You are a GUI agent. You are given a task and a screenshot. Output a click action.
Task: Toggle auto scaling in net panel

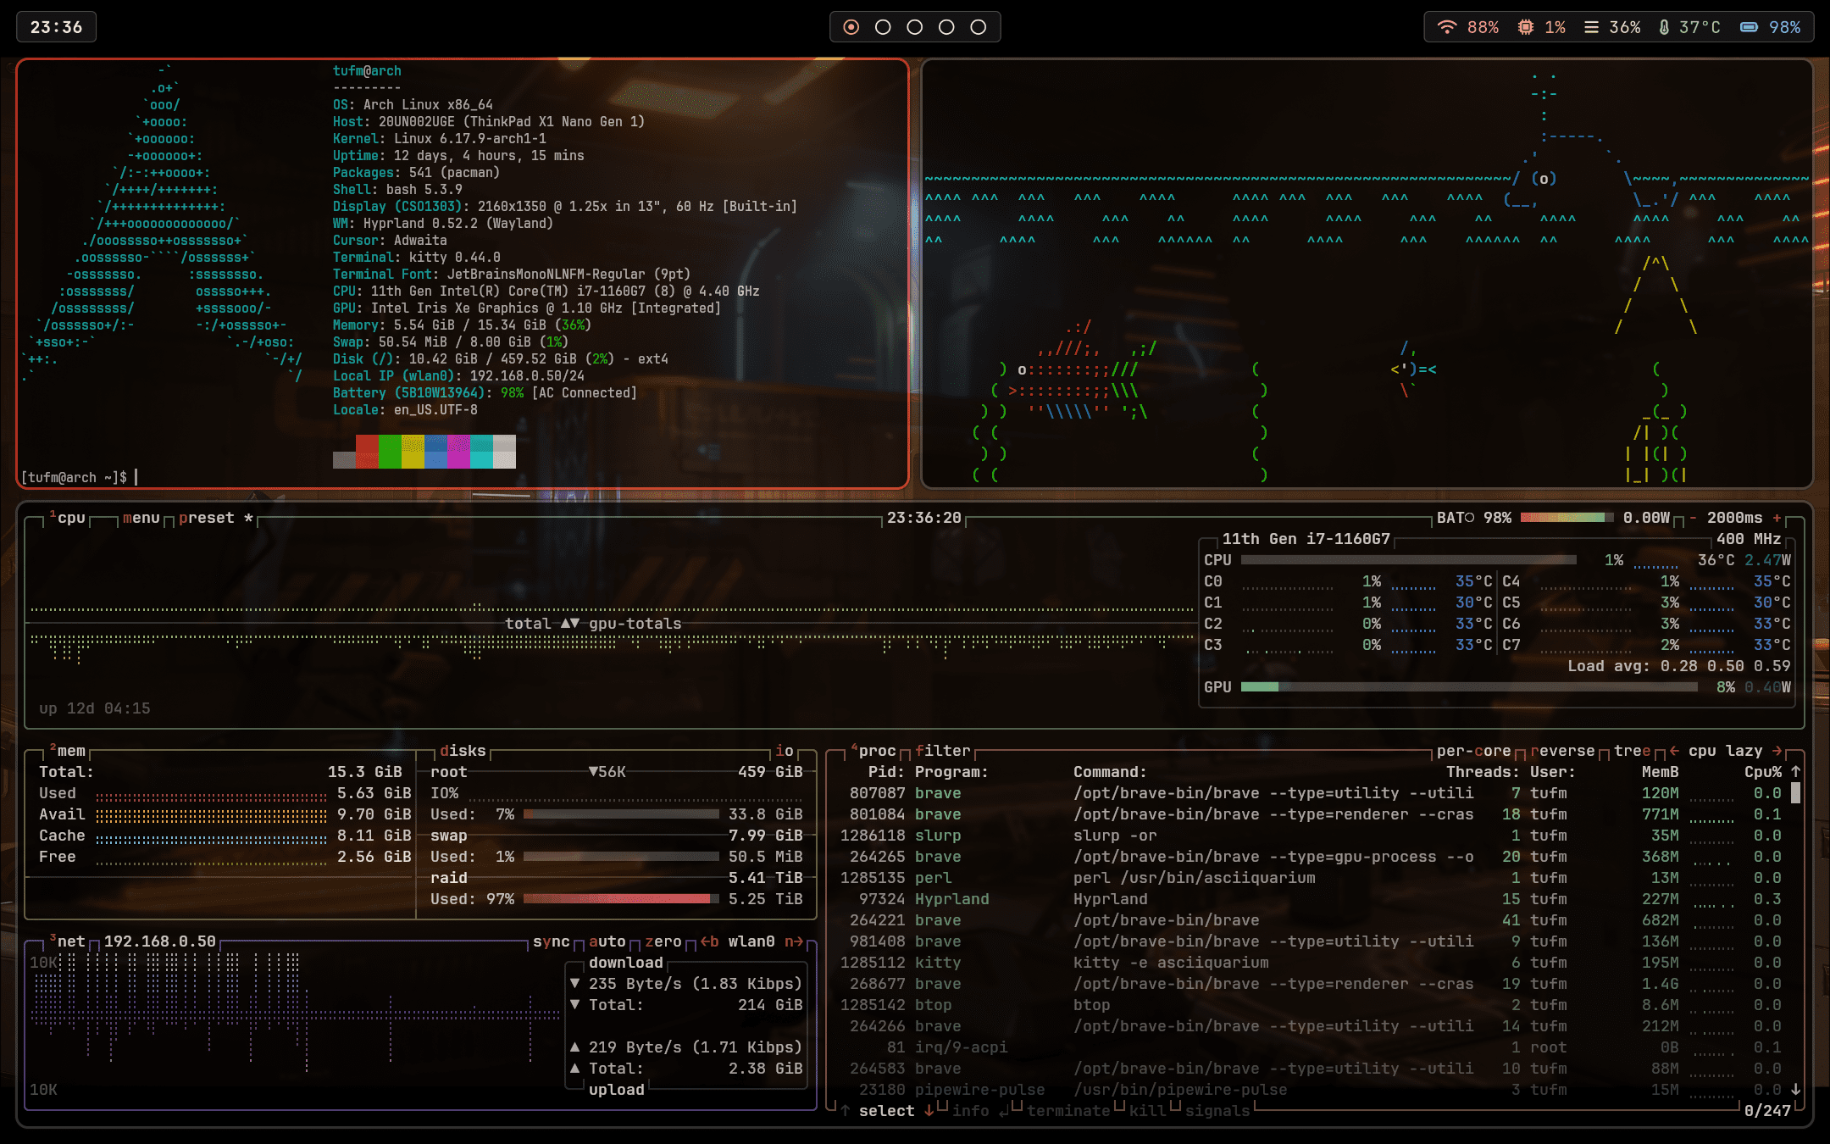click(x=607, y=941)
